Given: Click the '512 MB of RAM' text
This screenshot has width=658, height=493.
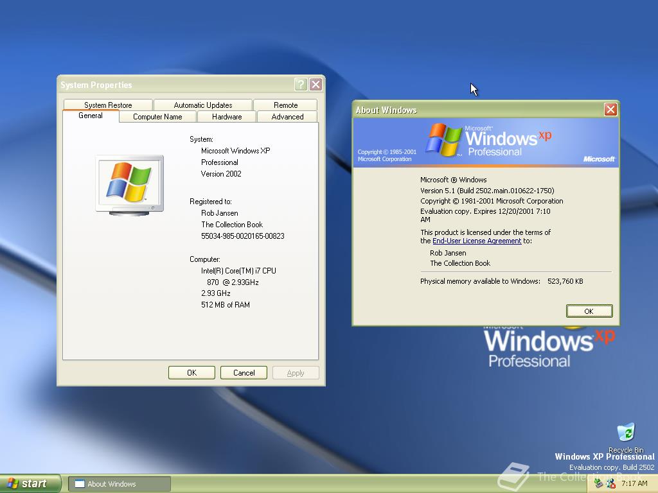Looking at the screenshot, I should click(226, 305).
